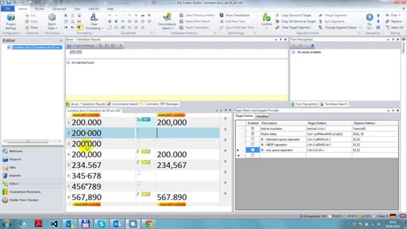The image size is (407, 229).
Task: Click the Clear Formatting icon
Action: point(94,22)
